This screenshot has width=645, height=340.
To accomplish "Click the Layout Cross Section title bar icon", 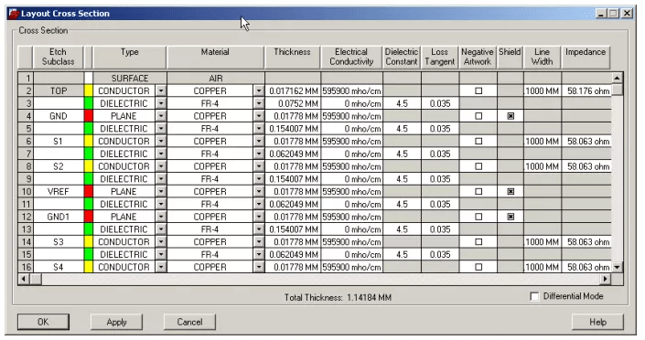I will [x=14, y=14].
